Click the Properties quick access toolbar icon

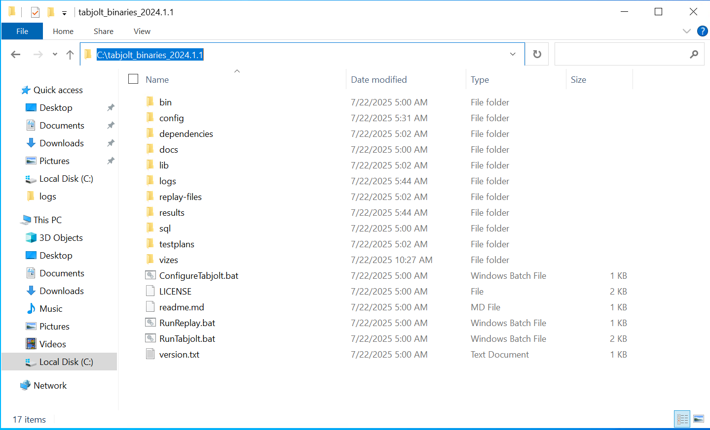[x=35, y=12]
